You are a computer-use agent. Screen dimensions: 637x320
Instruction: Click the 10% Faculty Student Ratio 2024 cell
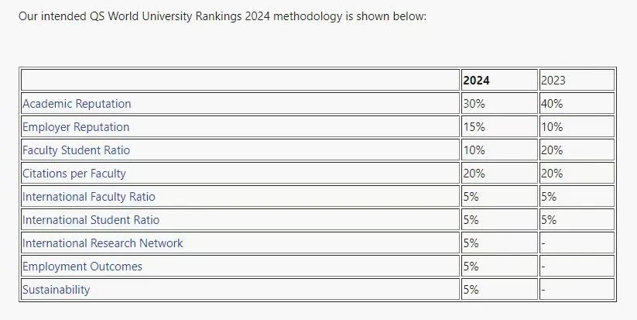499,150
